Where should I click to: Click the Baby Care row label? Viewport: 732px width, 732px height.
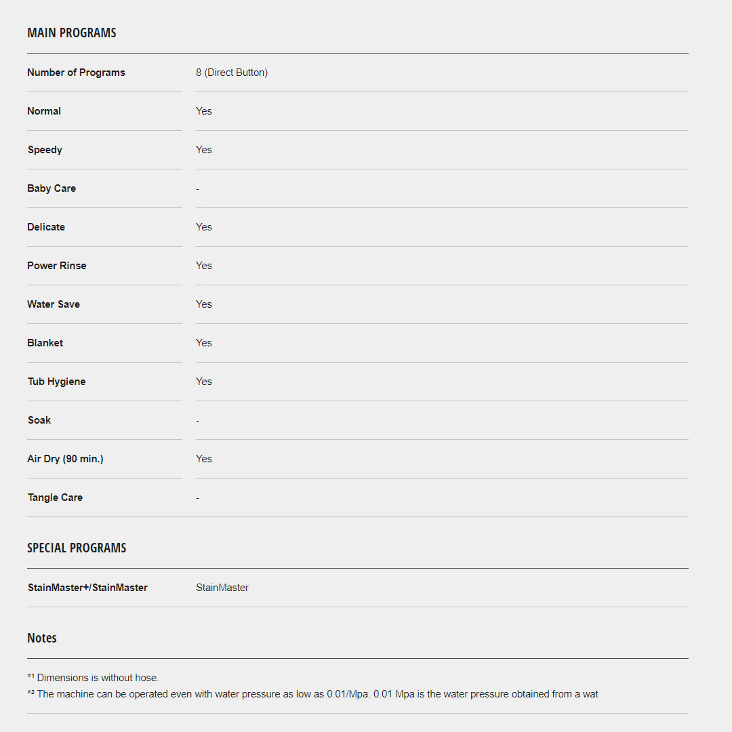[x=52, y=188]
